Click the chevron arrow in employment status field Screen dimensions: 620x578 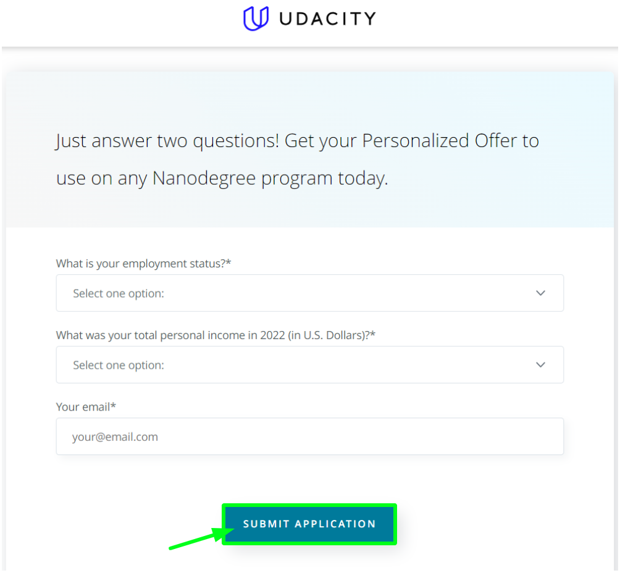540,293
